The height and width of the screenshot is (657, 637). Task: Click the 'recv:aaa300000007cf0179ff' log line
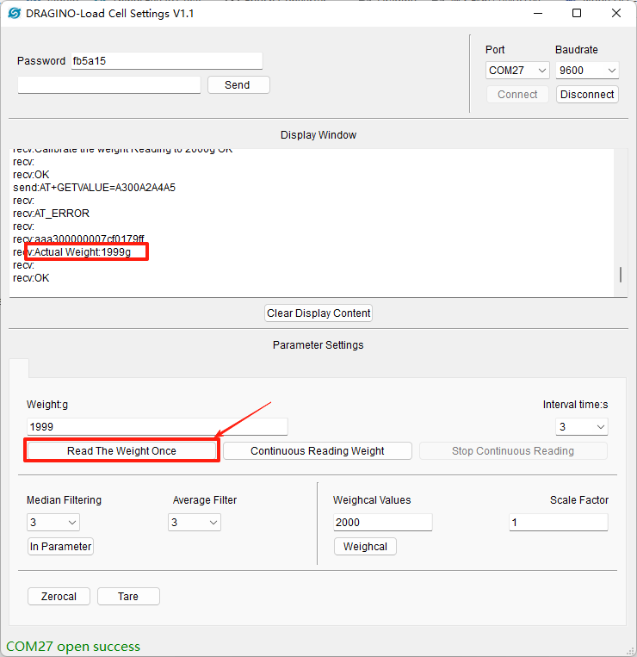coord(78,239)
